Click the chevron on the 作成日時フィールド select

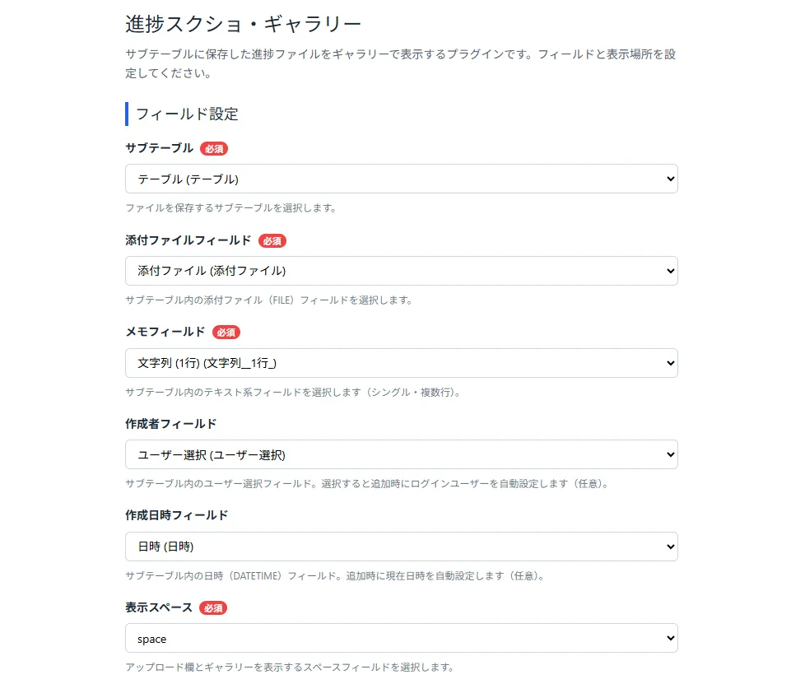pos(670,546)
